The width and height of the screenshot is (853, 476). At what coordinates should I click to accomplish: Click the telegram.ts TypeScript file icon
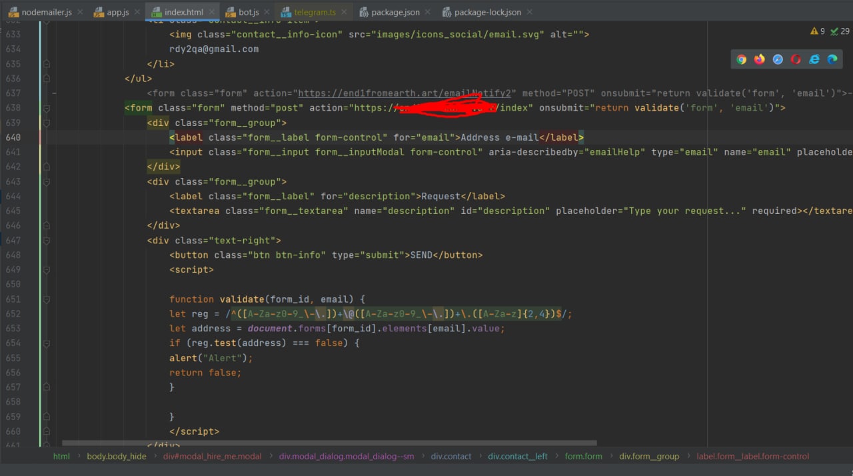286,12
